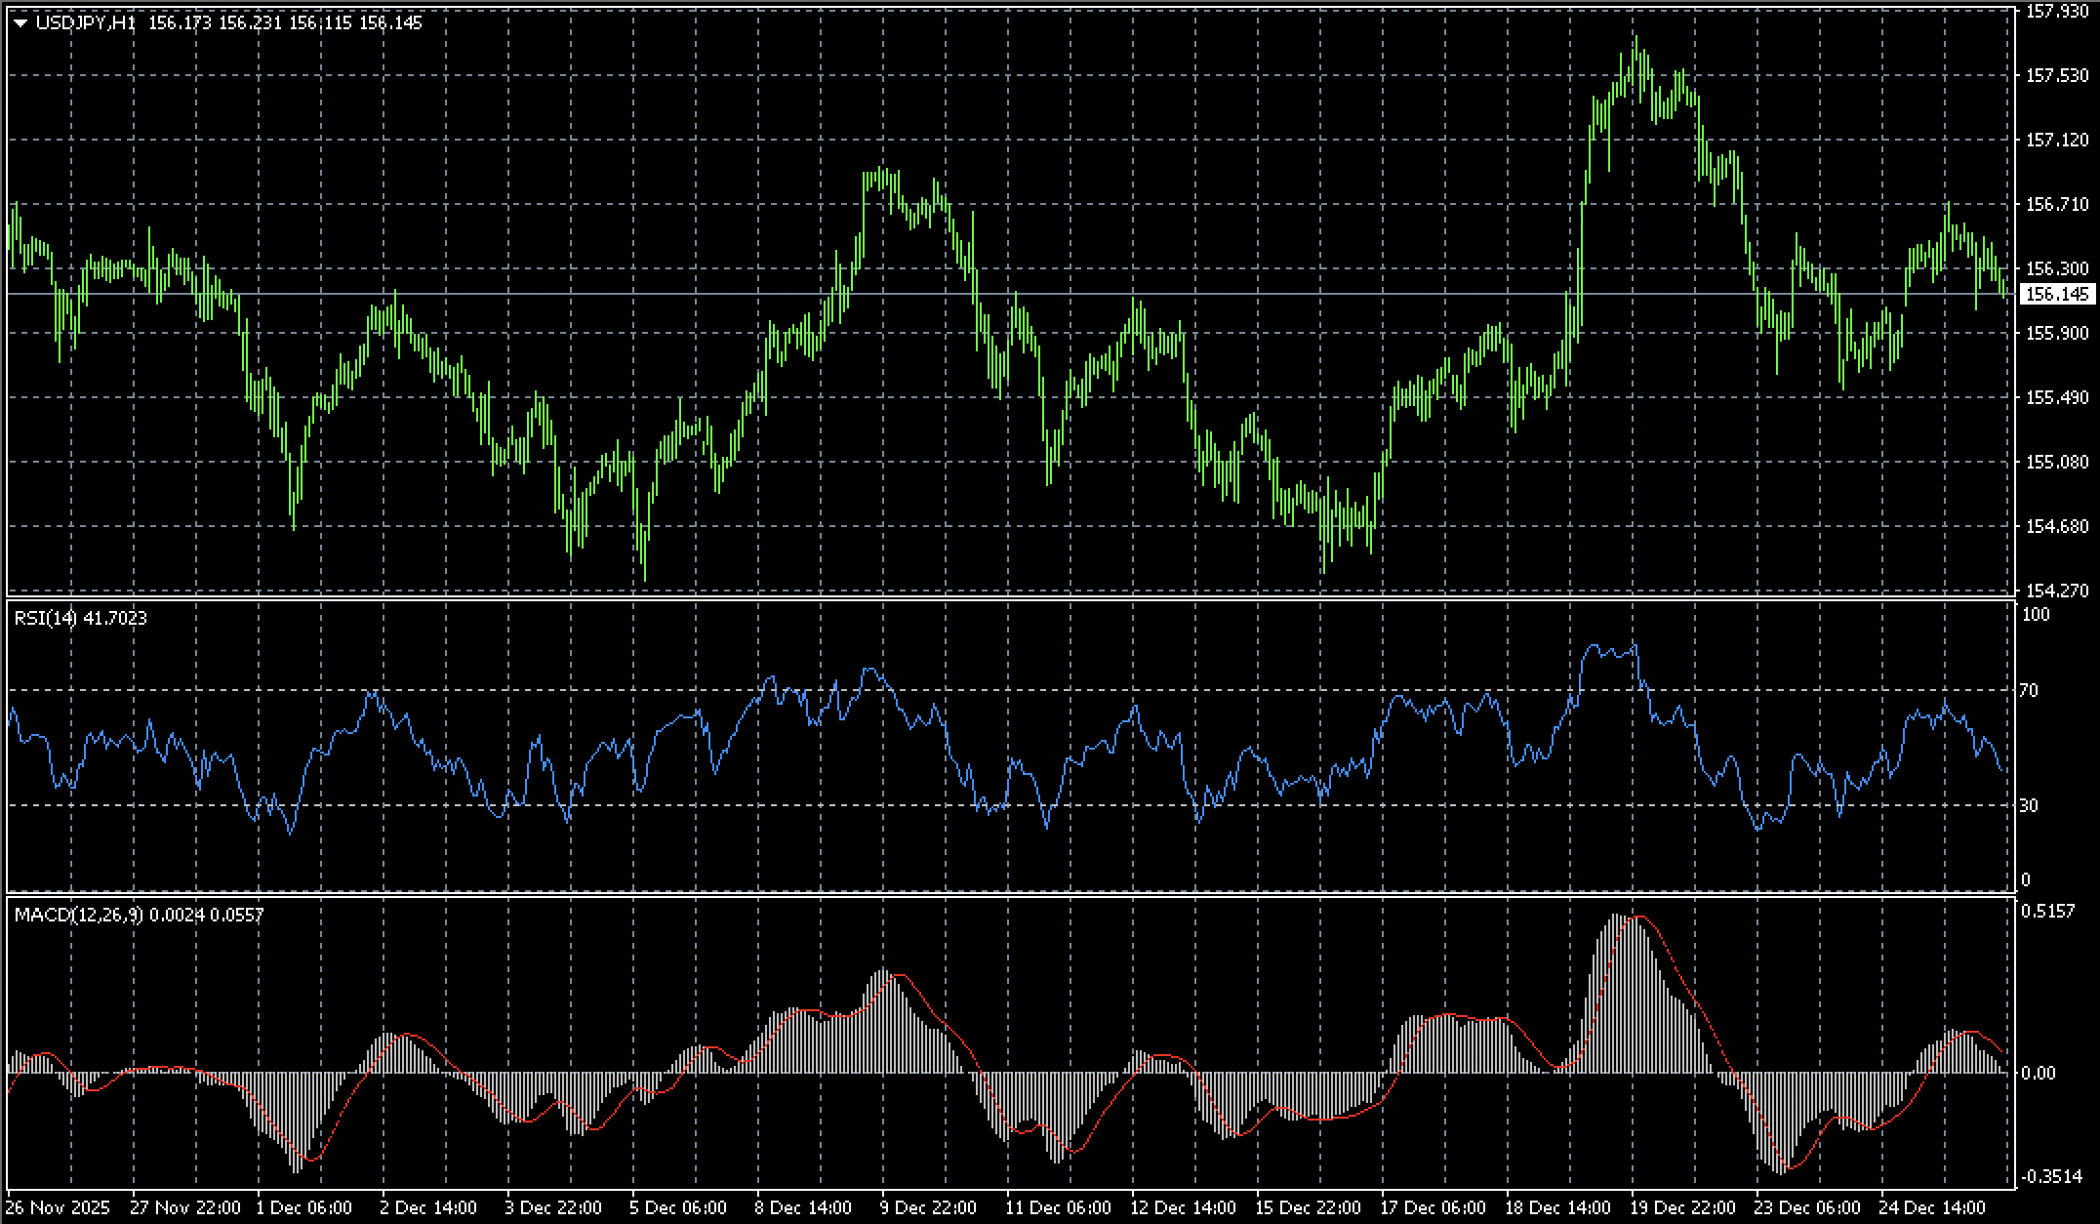The height and width of the screenshot is (1224, 2100).
Task: Click the RSI level 70 axis label
Action: [2030, 691]
